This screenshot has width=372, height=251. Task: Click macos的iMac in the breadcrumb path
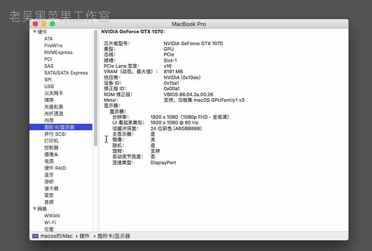[x=54, y=236]
